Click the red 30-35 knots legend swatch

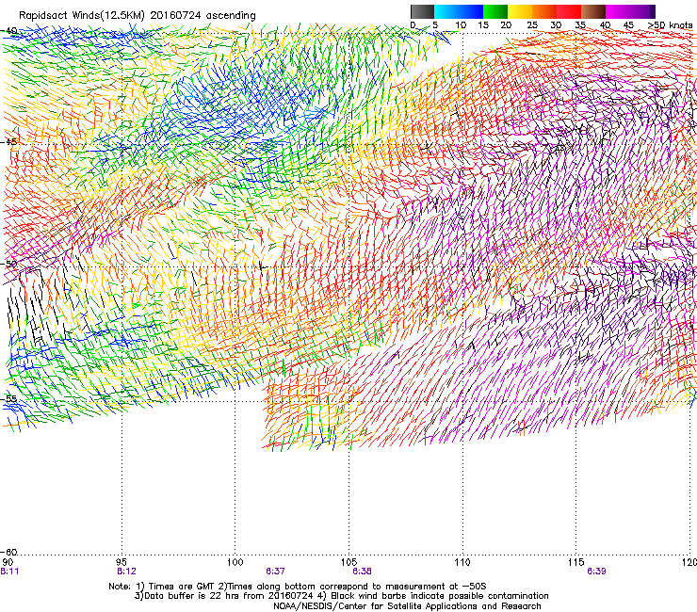pyautogui.click(x=569, y=11)
